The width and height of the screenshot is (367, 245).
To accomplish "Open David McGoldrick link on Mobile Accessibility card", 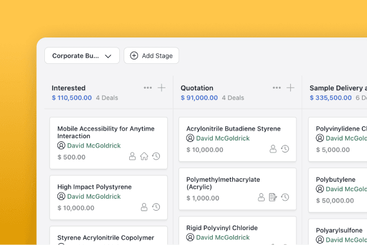I will (94, 146).
